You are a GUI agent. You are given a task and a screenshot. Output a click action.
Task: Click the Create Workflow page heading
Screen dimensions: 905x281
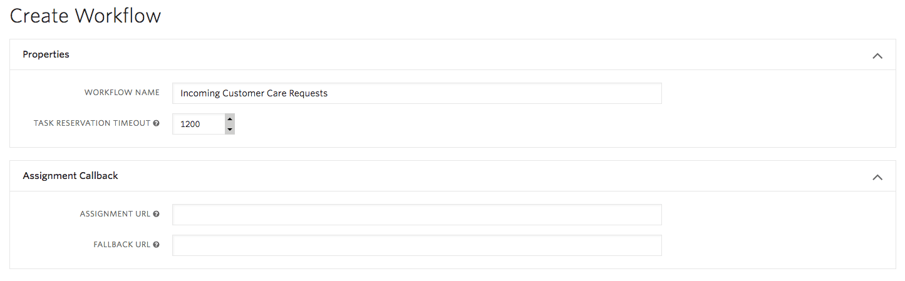tap(85, 16)
